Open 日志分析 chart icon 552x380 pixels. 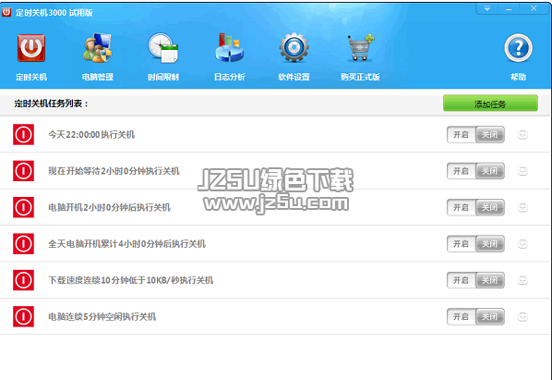point(230,47)
